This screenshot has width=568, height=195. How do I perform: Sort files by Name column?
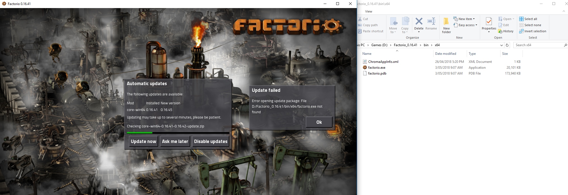click(367, 54)
